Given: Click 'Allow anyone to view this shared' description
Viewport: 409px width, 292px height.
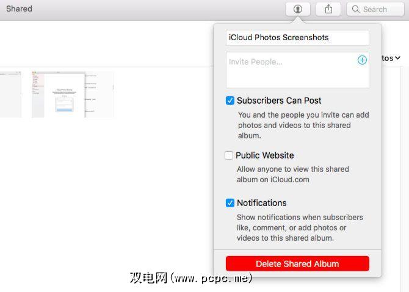Looking at the screenshot, I should pos(292,174).
